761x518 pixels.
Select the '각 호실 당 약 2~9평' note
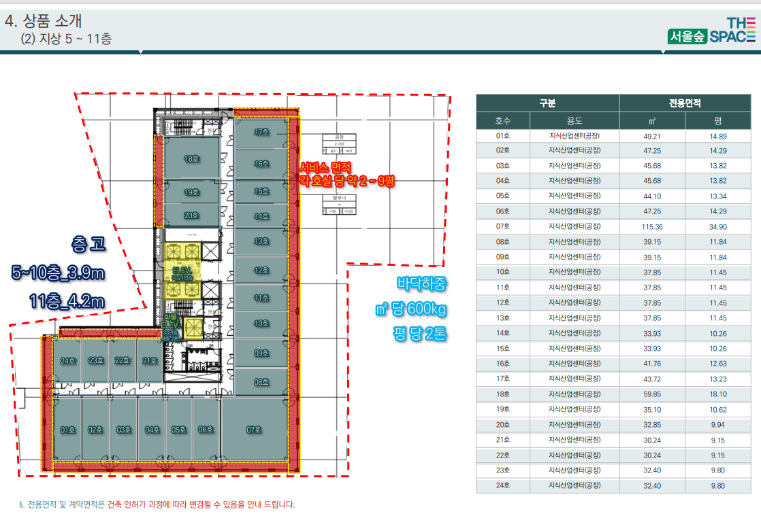tap(346, 182)
